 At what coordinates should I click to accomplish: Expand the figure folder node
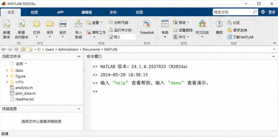point(7,76)
